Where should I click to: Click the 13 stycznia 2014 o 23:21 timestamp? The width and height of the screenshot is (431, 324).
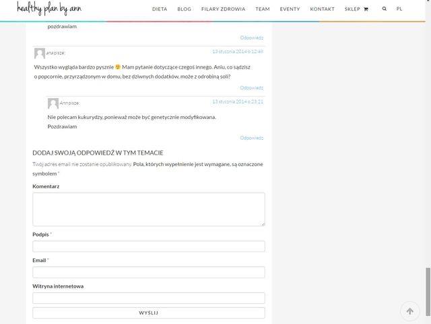pos(237,102)
